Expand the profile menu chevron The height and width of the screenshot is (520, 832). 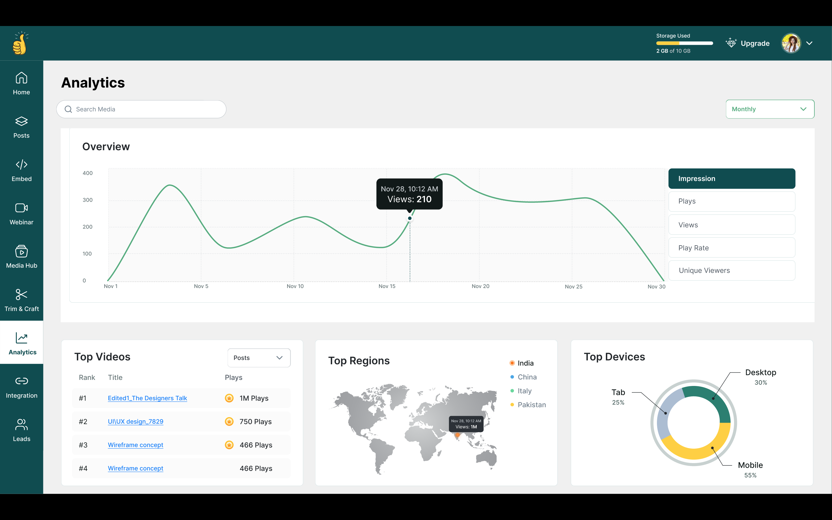(809, 43)
